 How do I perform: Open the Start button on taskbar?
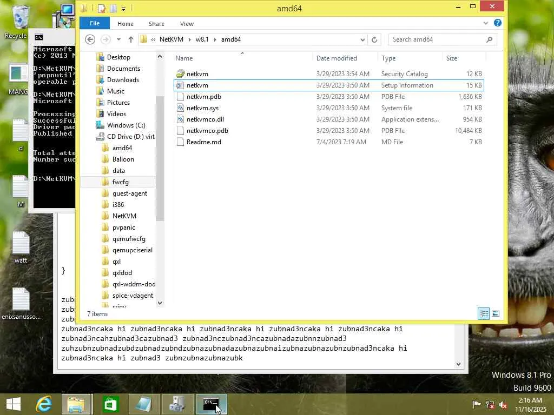tap(14, 404)
